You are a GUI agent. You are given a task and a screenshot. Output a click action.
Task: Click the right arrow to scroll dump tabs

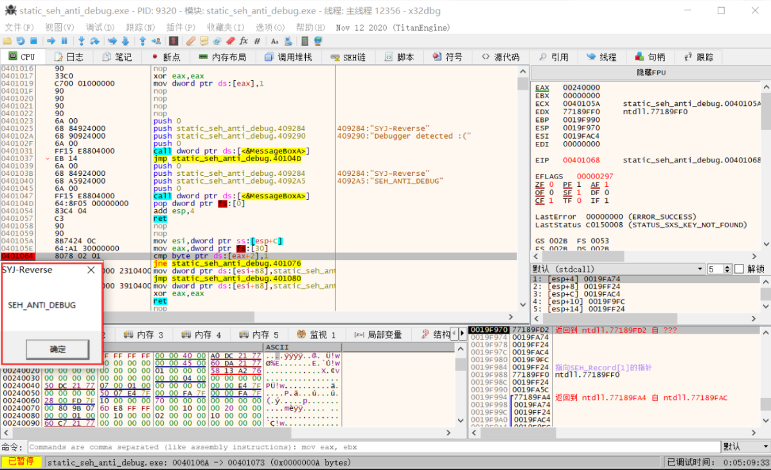[463, 334]
